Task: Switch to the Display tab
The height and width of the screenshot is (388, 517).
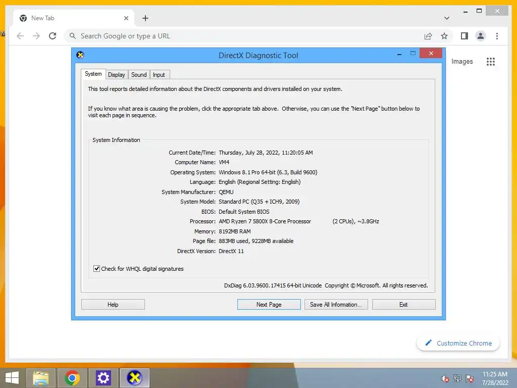Action: point(117,75)
